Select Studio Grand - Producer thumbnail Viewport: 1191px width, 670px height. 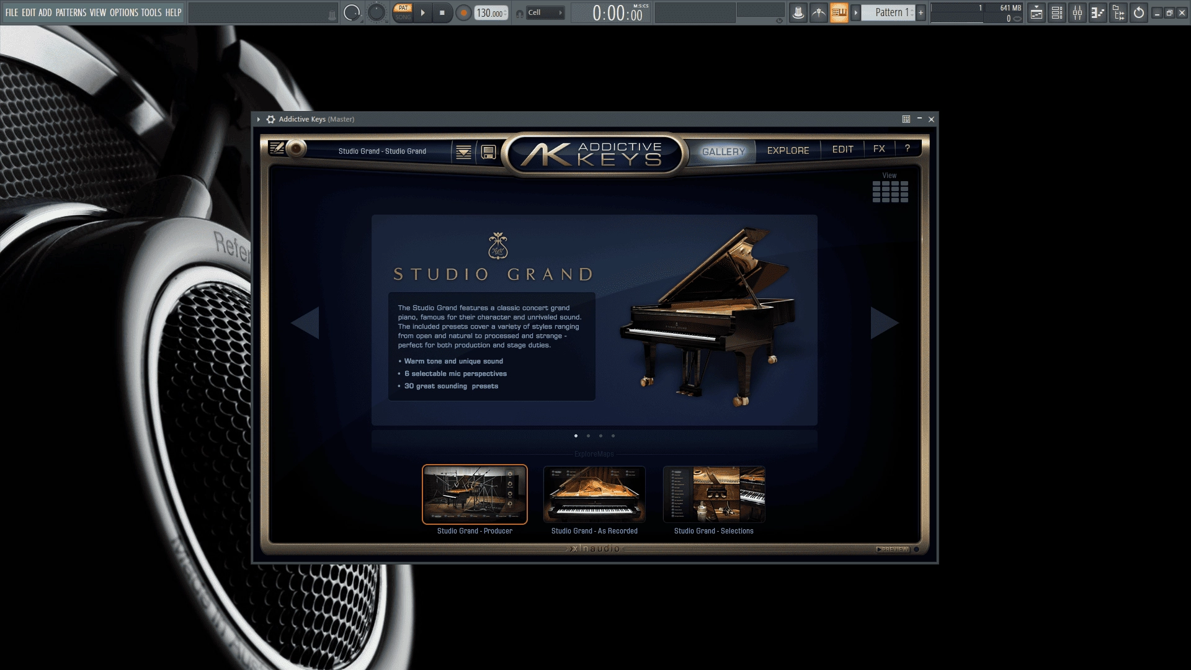click(x=475, y=494)
